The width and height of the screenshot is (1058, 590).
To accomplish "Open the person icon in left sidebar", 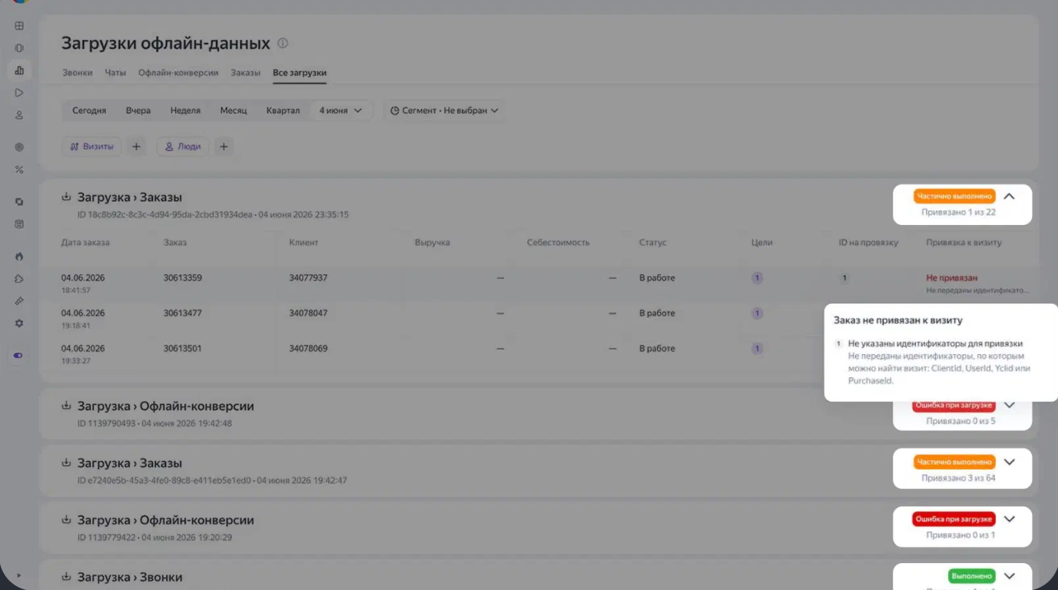I will [x=19, y=115].
